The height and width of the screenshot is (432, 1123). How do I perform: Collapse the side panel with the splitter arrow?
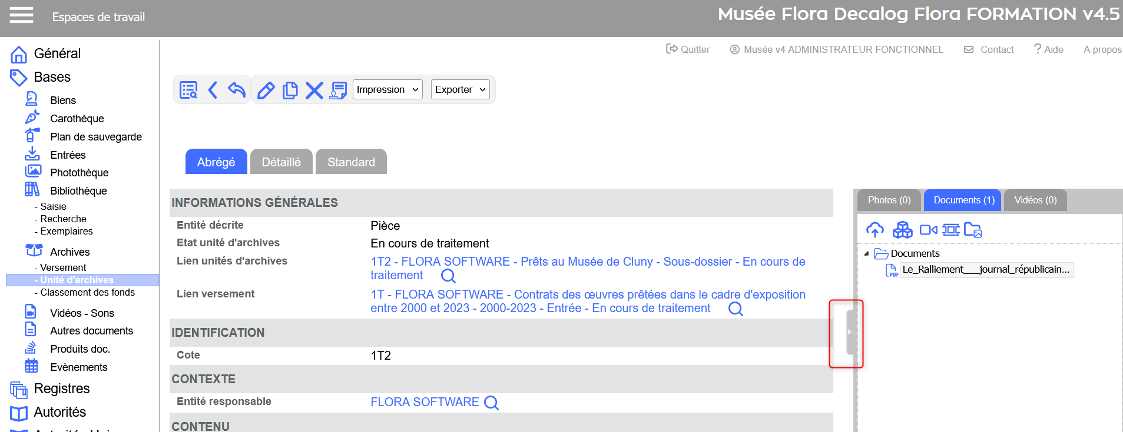pos(850,332)
